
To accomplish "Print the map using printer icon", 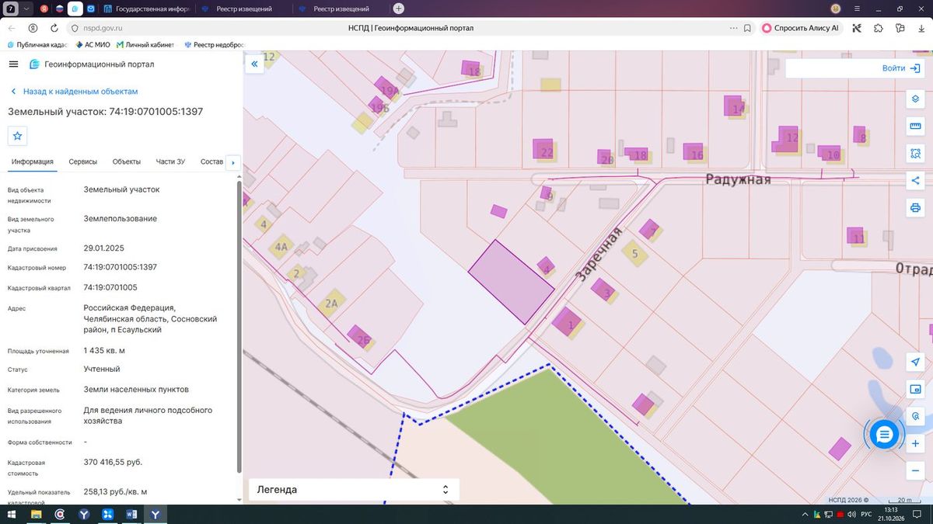I will click(x=915, y=208).
